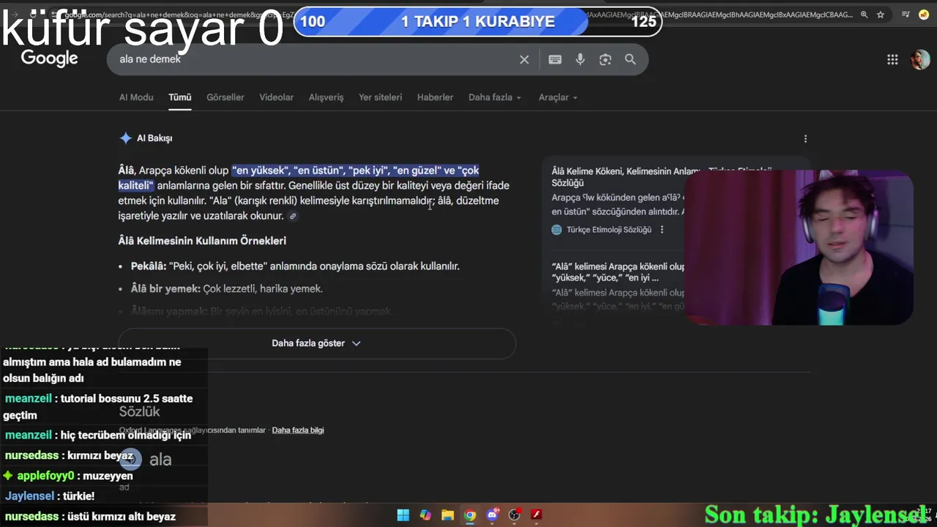Click the Âlâ Kelimesinin Kullanım Örnekleri heading
Screen dimensions: 937x527
click(202, 241)
